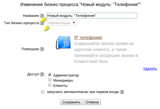The image size is (160, 109).
Task: Open the Презентация type dropdown
Action: click(x=62, y=23)
